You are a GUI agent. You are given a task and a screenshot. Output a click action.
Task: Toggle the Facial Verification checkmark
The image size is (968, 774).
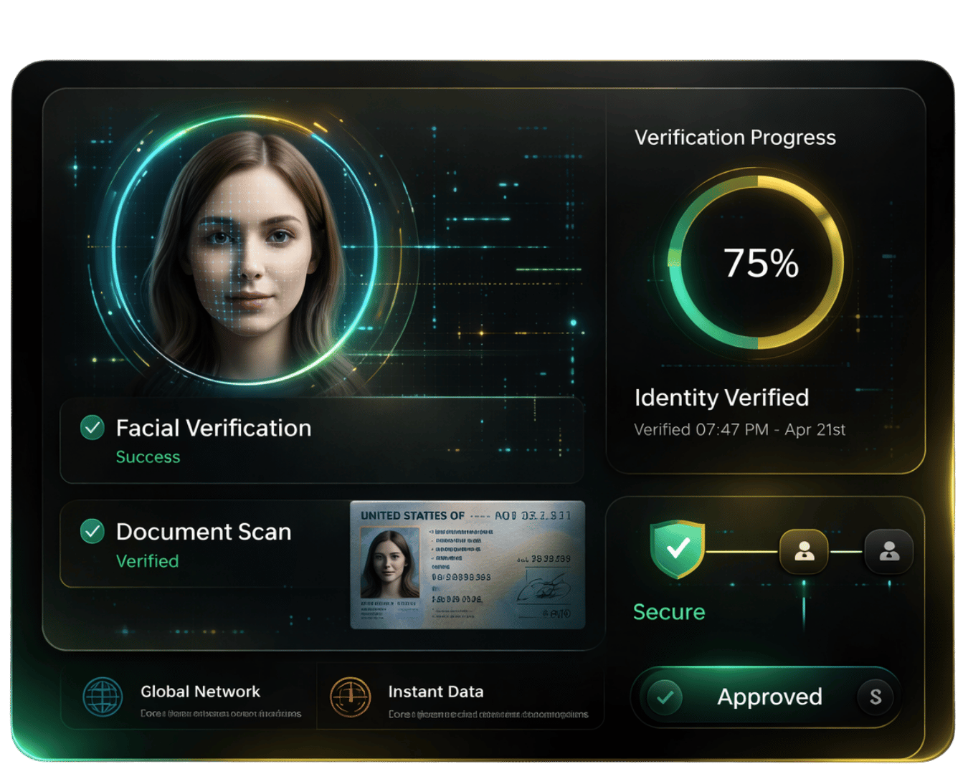pyautogui.click(x=92, y=428)
